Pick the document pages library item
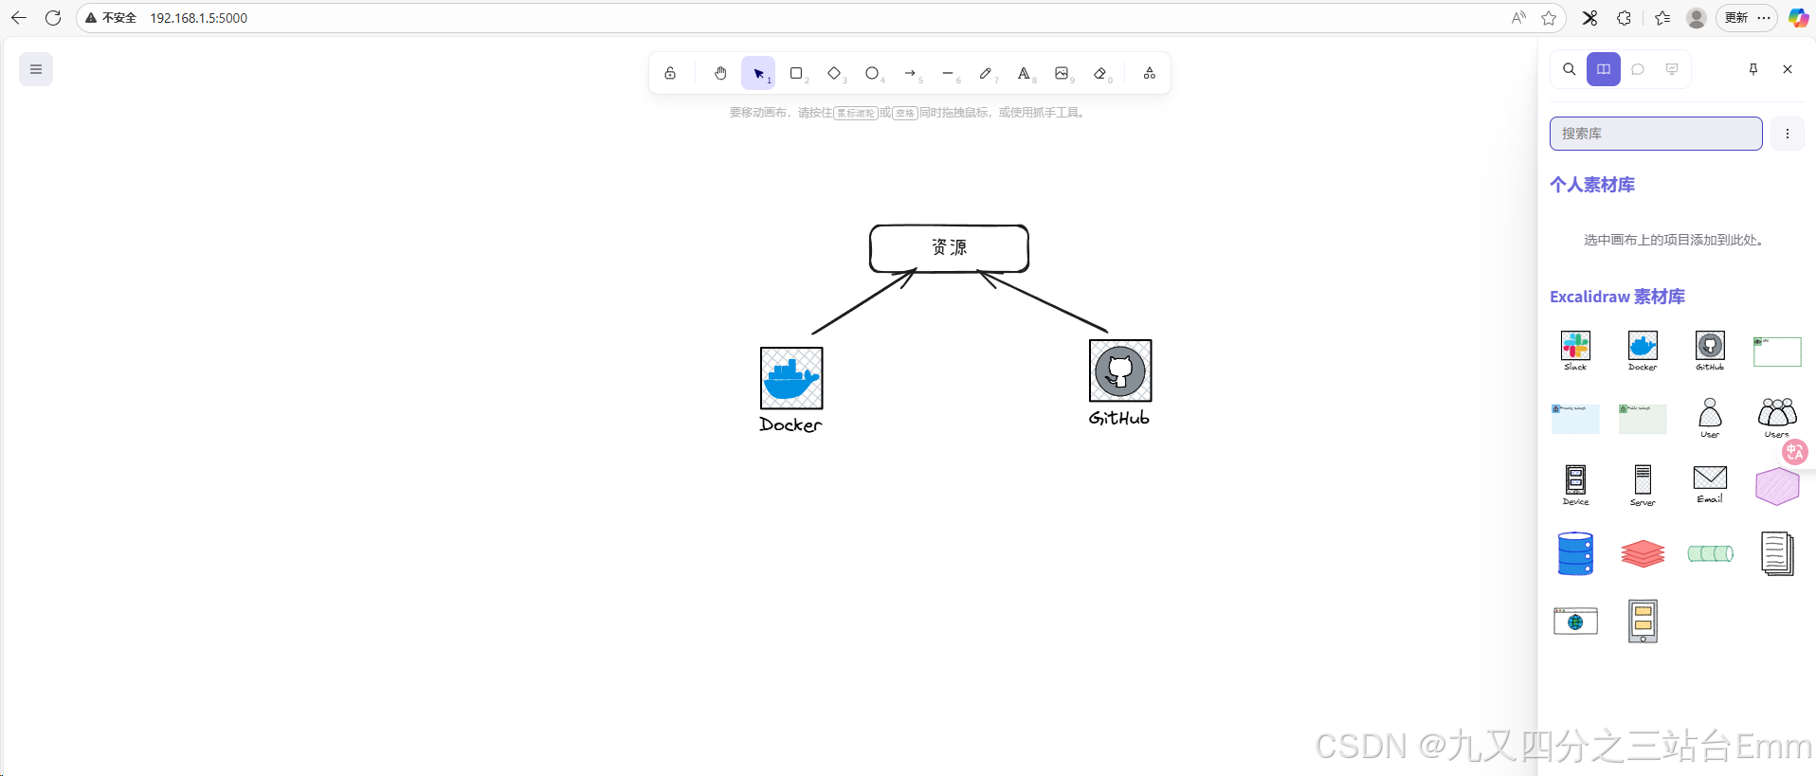This screenshot has height=776, width=1816. pos(1777,553)
